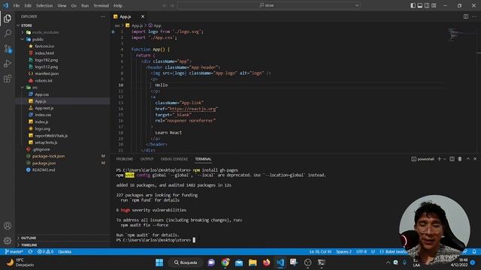Screen dimensions: 481x270
Task: Close the App.js editor tab
Action: click(x=143, y=16)
